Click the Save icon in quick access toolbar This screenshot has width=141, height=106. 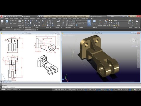(x=9, y=16)
